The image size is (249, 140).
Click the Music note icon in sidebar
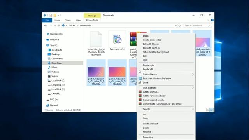pos(49,67)
